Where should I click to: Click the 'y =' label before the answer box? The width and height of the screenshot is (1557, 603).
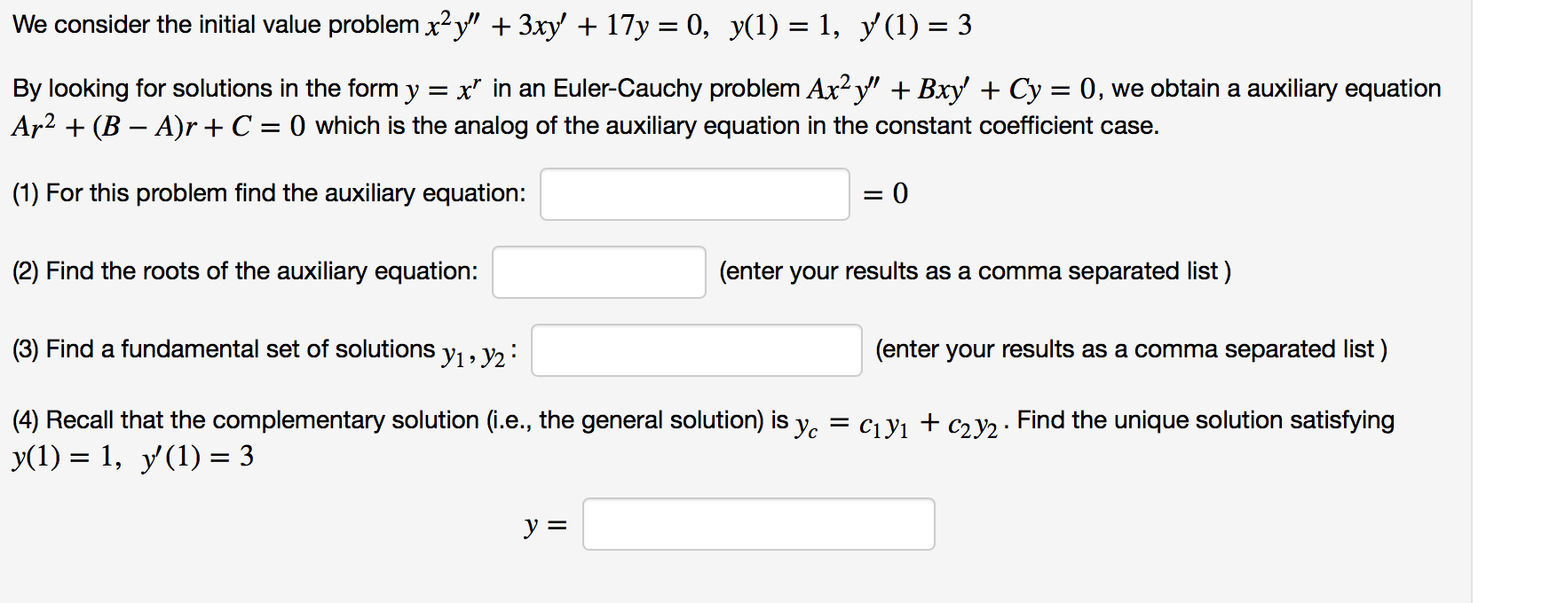pyautogui.click(x=544, y=525)
